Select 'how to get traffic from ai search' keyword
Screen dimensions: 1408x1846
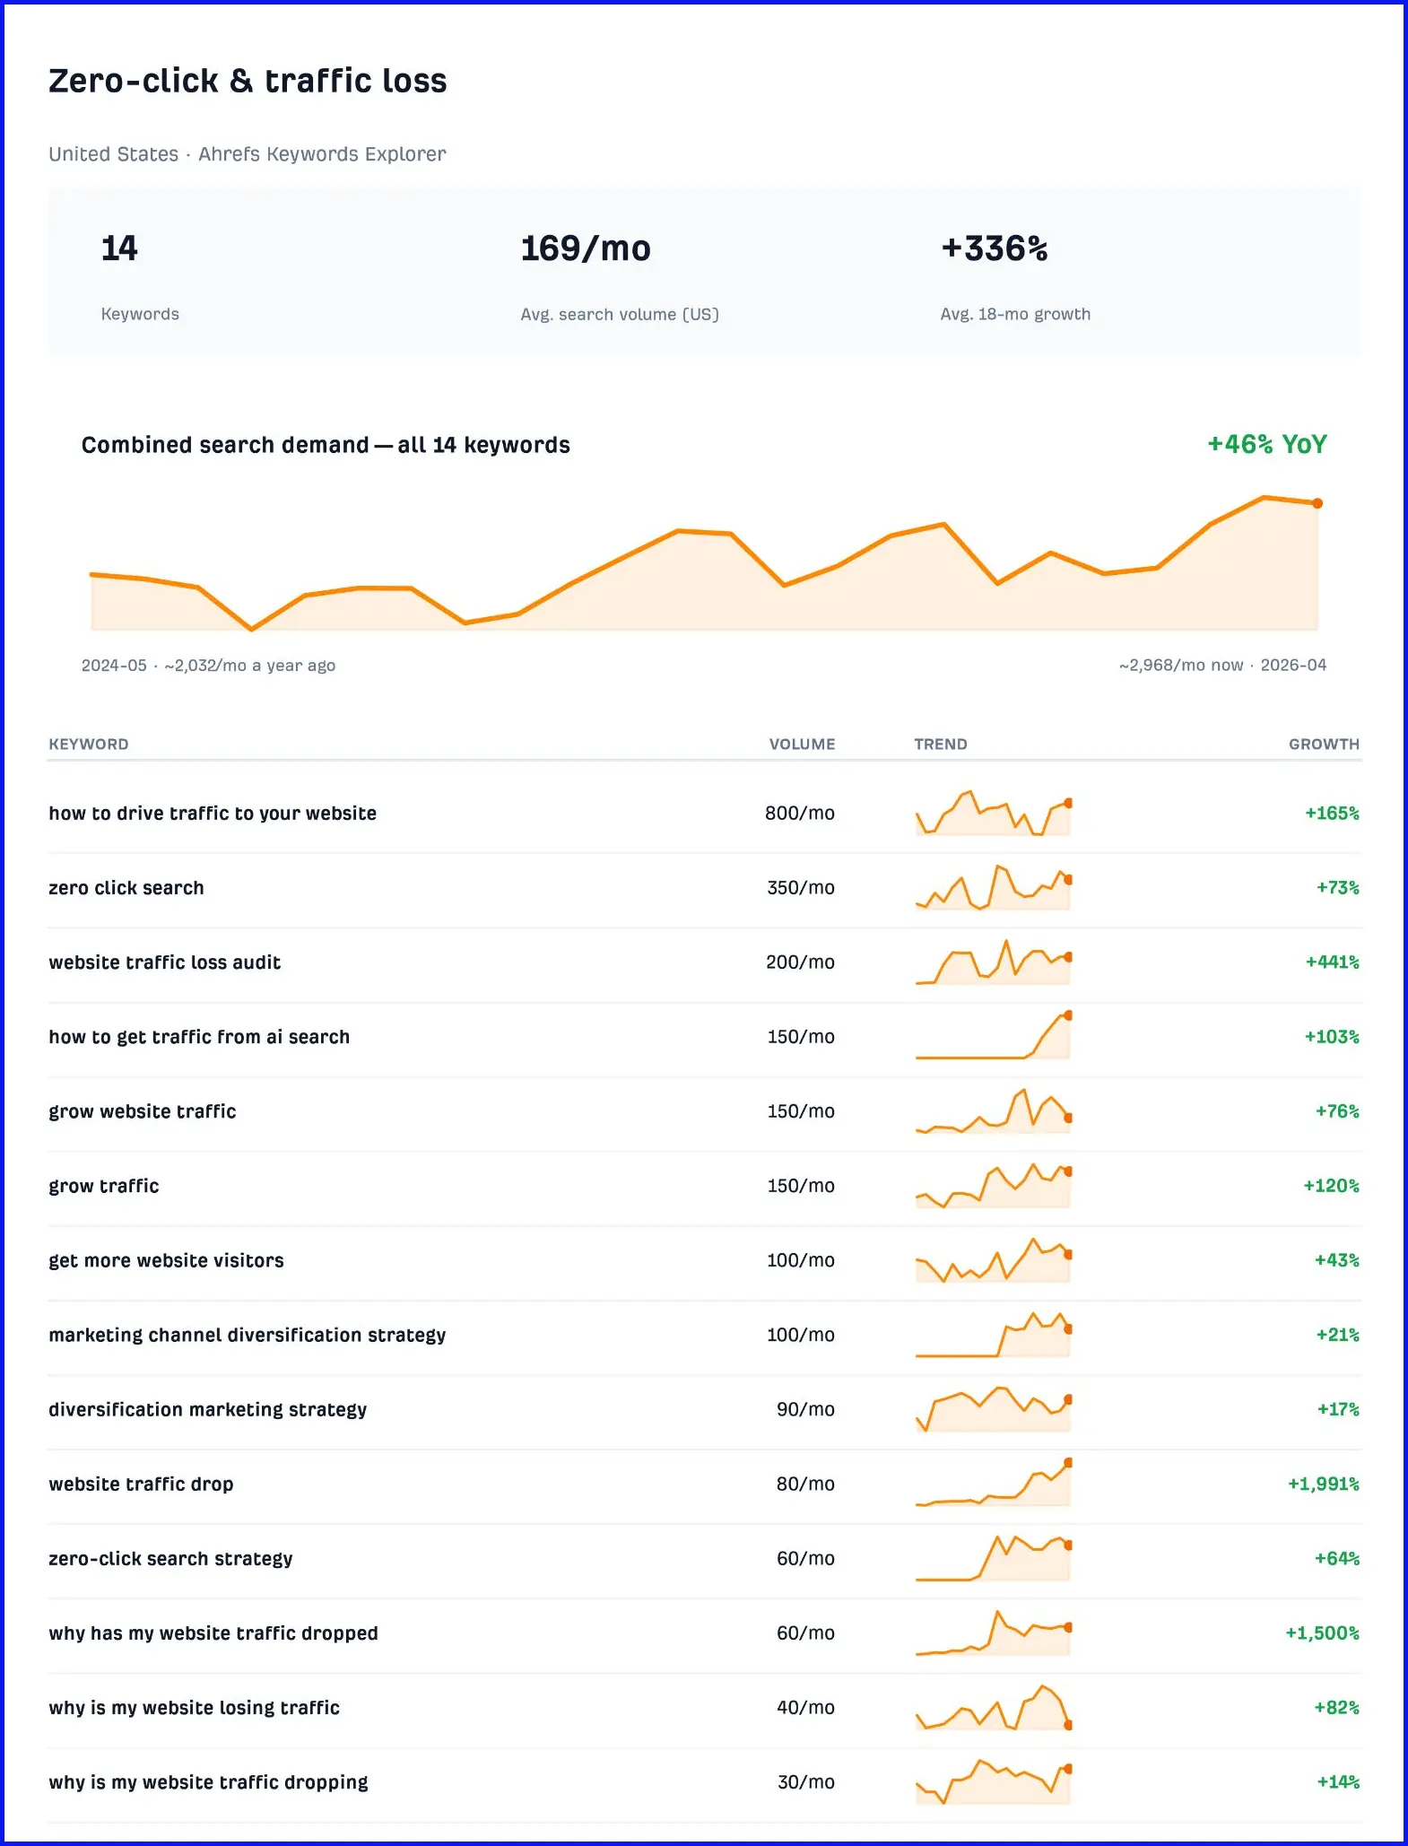click(199, 1037)
